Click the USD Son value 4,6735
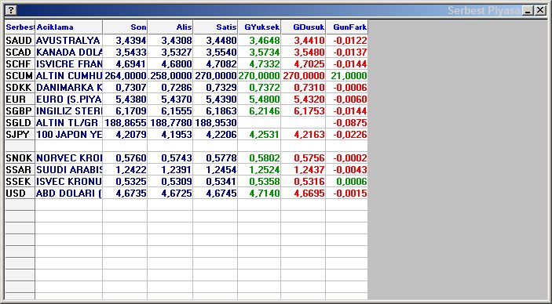552x304 pixels. [x=125, y=194]
